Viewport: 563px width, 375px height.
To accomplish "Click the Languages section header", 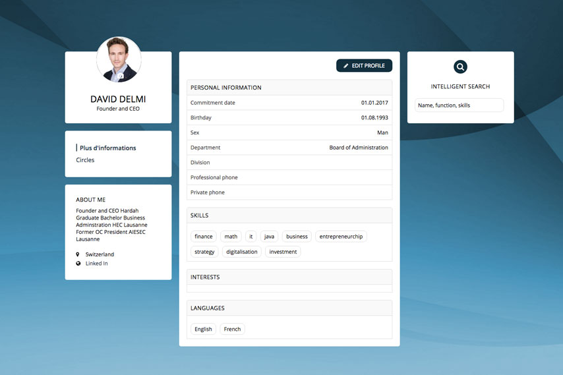I will point(289,308).
